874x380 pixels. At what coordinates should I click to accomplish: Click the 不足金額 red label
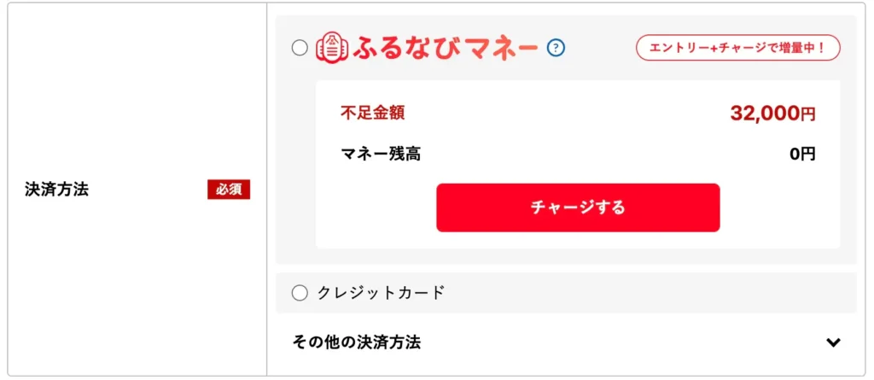(x=372, y=113)
